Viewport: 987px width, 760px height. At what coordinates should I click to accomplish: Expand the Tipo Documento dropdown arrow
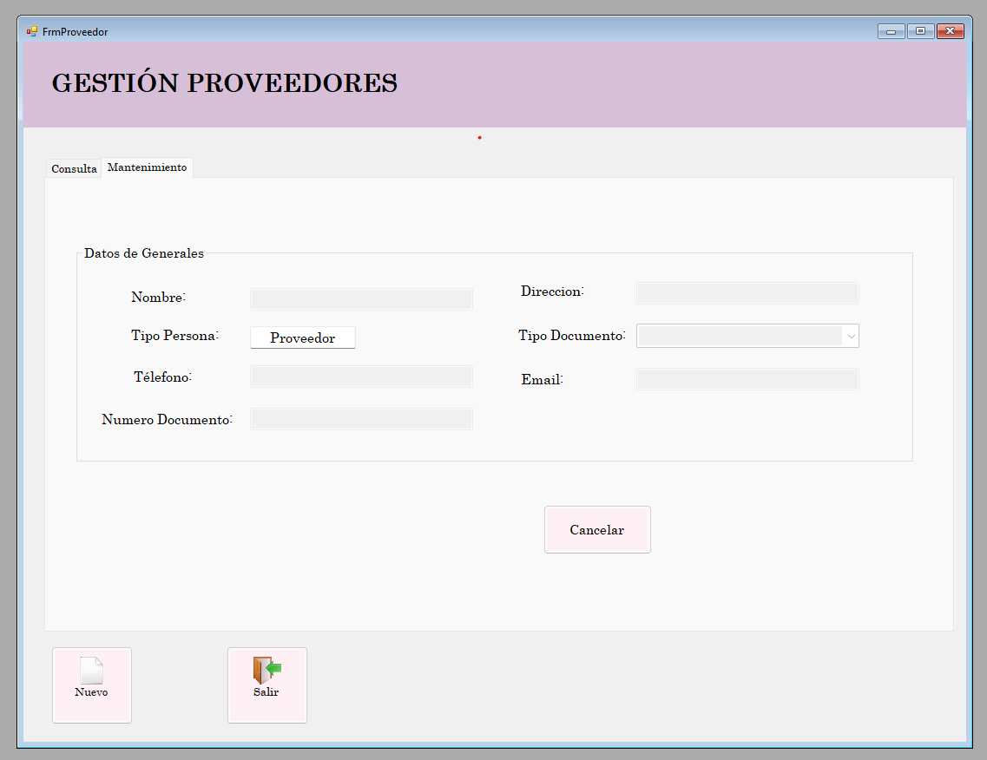tap(851, 336)
